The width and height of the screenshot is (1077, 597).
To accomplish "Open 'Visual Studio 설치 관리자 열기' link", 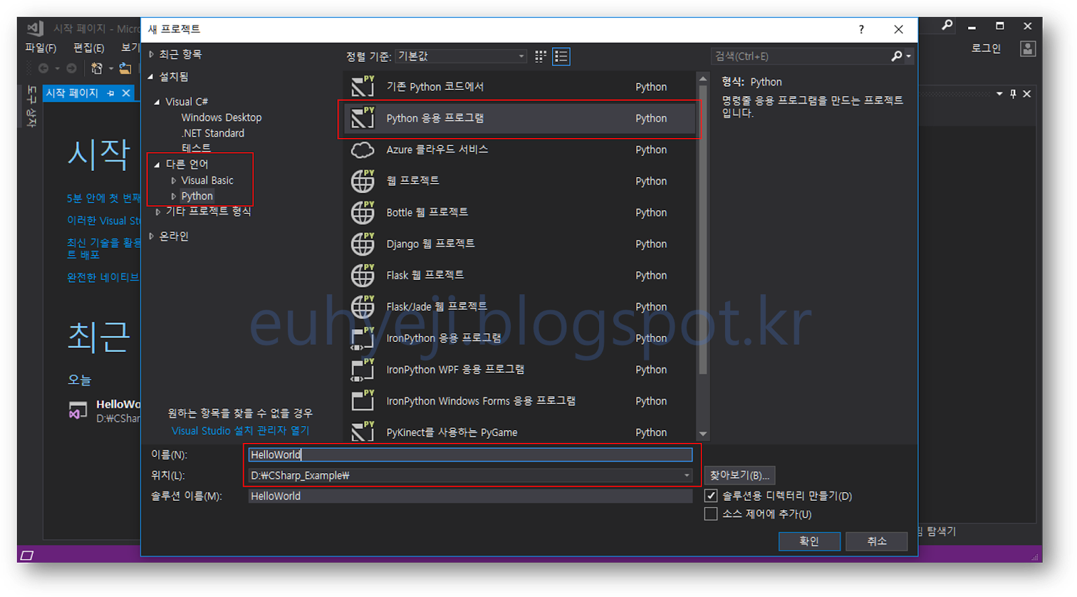I will pos(240,430).
